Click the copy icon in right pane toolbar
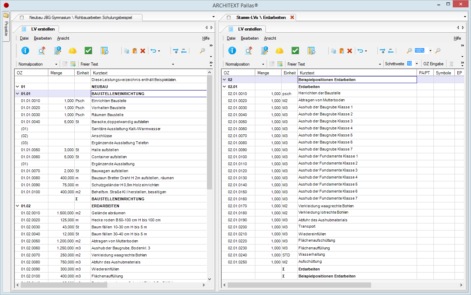The width and height of the screenshot is (471, 295). click(334, 51)
